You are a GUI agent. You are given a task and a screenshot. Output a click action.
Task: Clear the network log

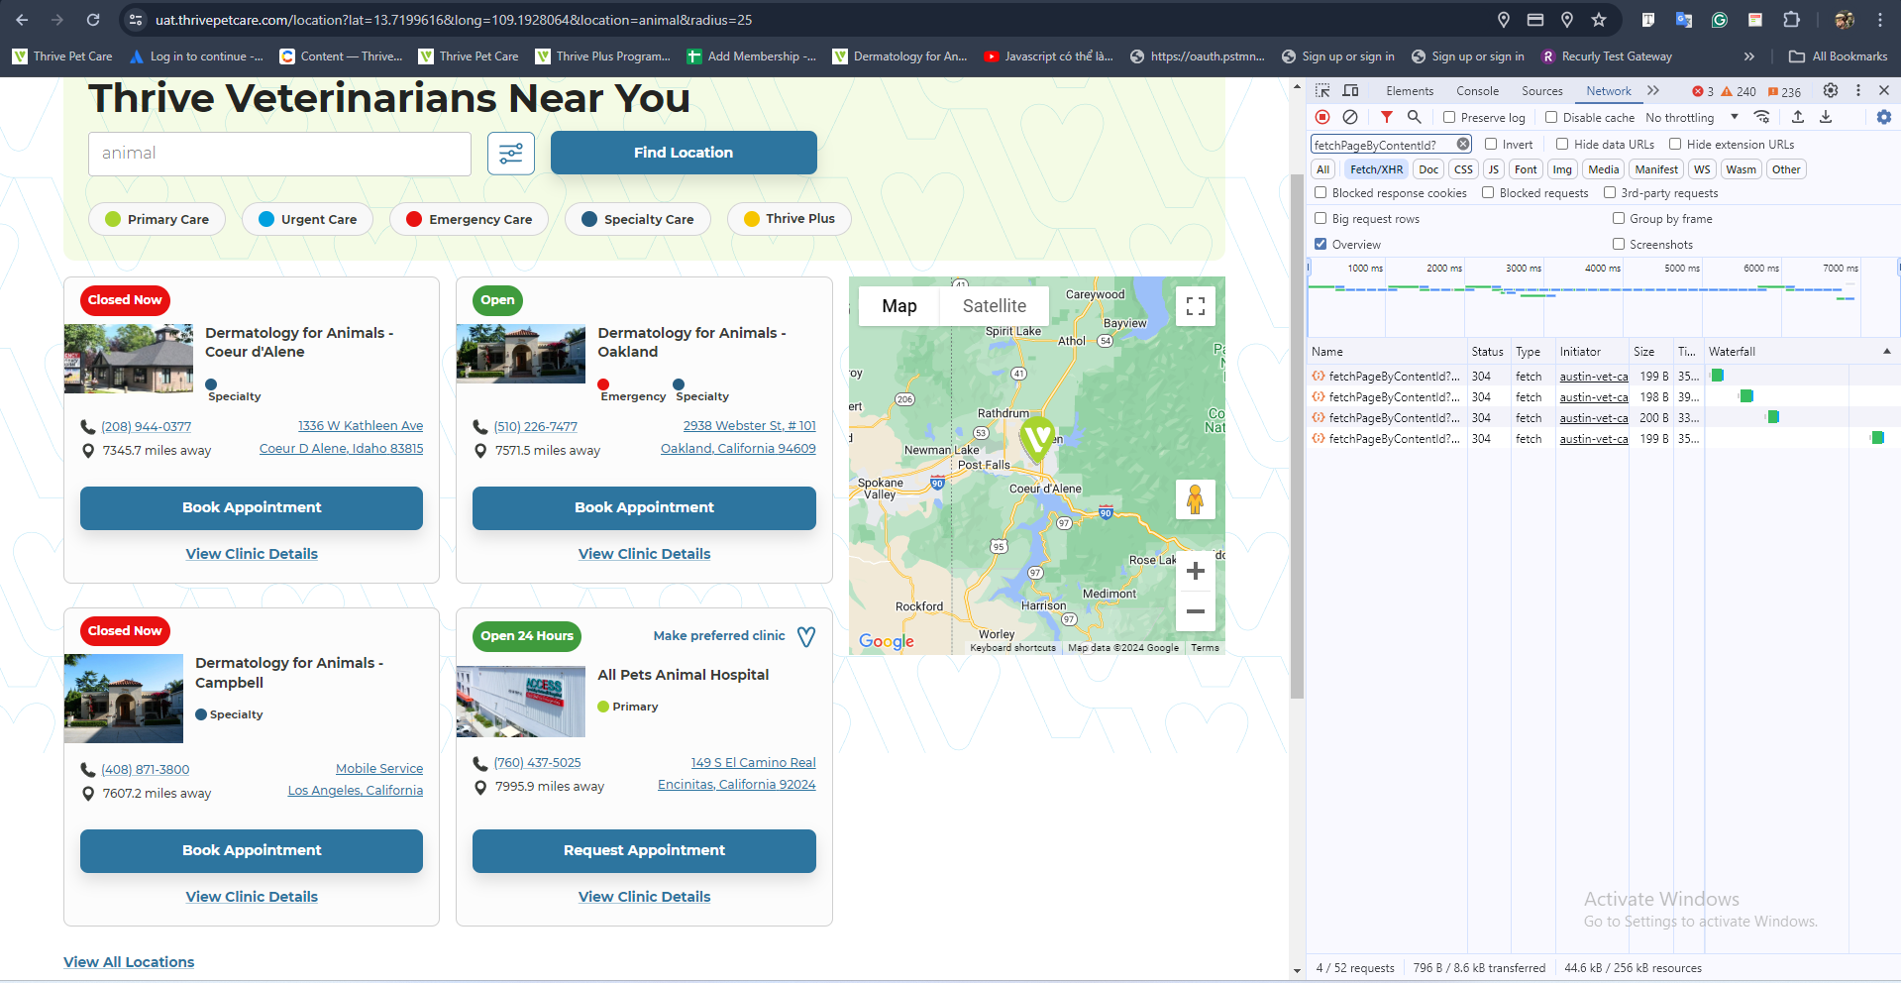tap(1350, 117)
